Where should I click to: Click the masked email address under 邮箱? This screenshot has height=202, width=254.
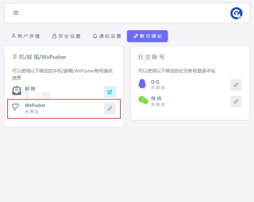click(x=37, y=95)
